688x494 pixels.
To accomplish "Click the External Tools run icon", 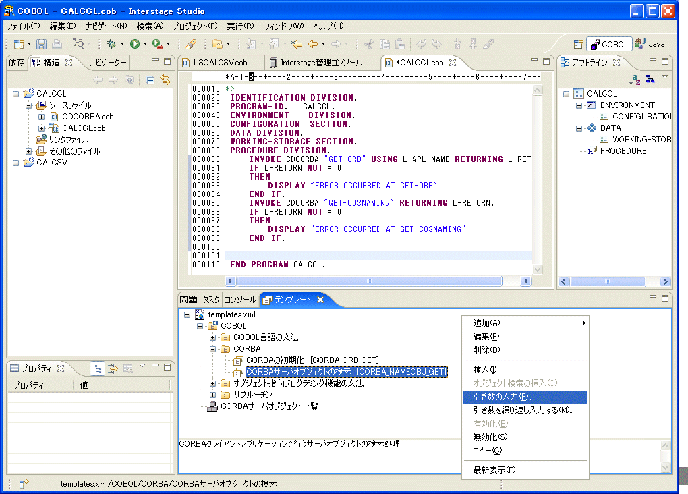I will click(158, 44).
